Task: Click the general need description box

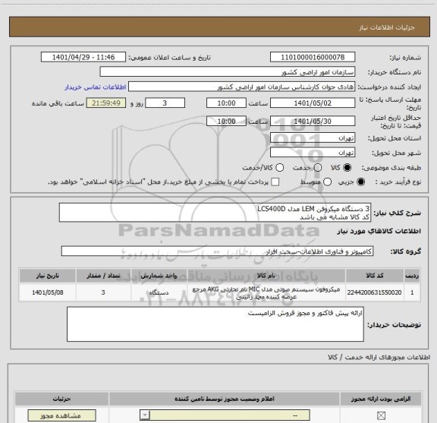Action: pos(215,213)
